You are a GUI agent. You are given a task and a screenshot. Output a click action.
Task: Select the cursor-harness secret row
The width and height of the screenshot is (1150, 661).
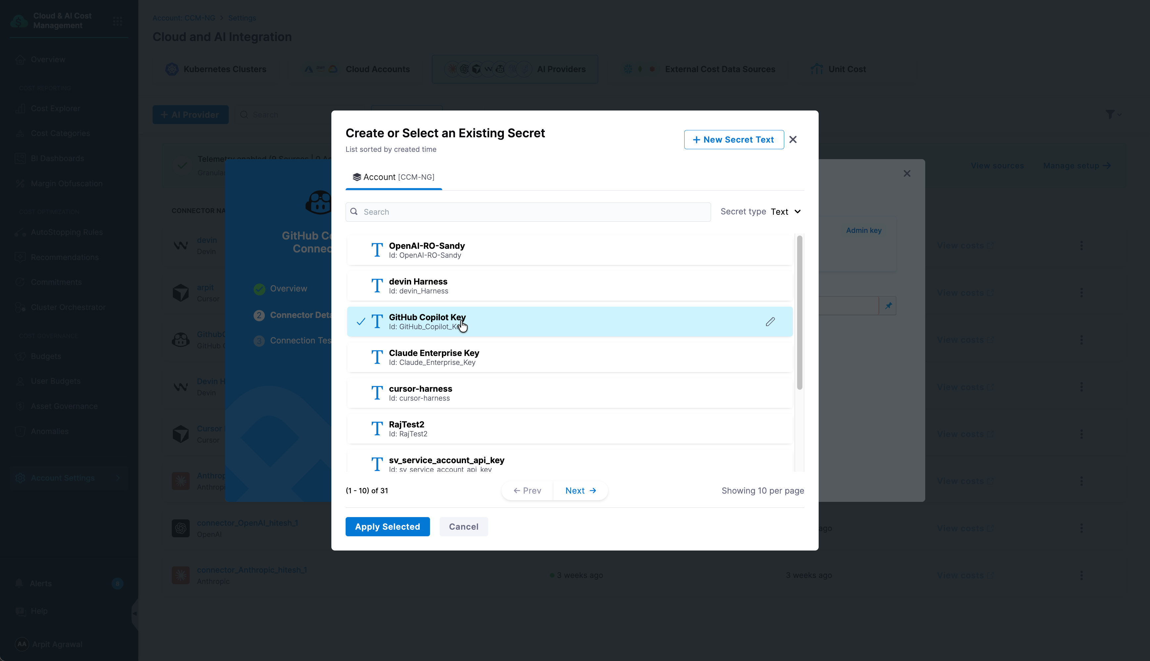coord(570,393)
